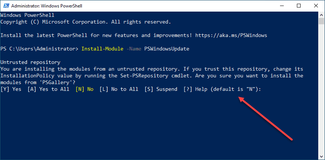Viewport: 325px width, 160px height.
Task: Click the '[S] Suspend' option text
Action: pyautogui.click(x=161, y=89)
